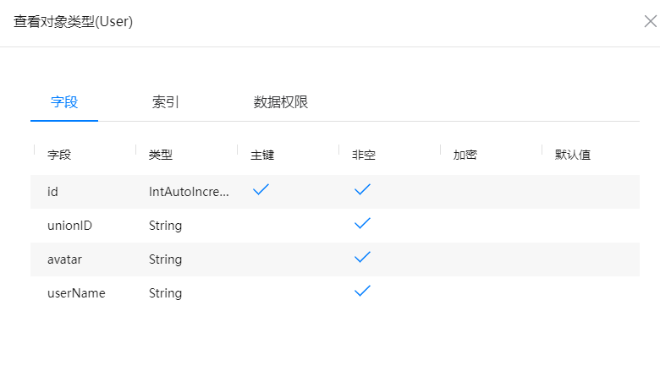Select the 字段 tab
The width and height of the screenshot is (660, 382).
tap(64, 102)
